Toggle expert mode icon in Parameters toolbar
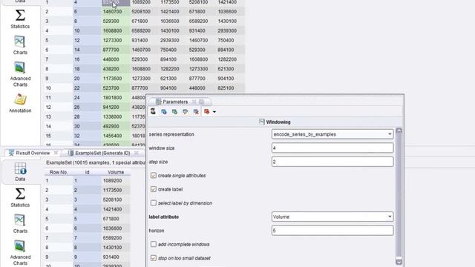The image size is (475, 267). click(153, 111)
